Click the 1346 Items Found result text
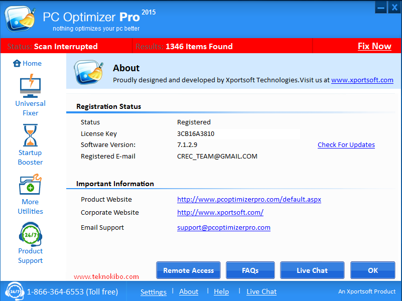Viewport: 402px width, 301px height. tap(199, 46)
